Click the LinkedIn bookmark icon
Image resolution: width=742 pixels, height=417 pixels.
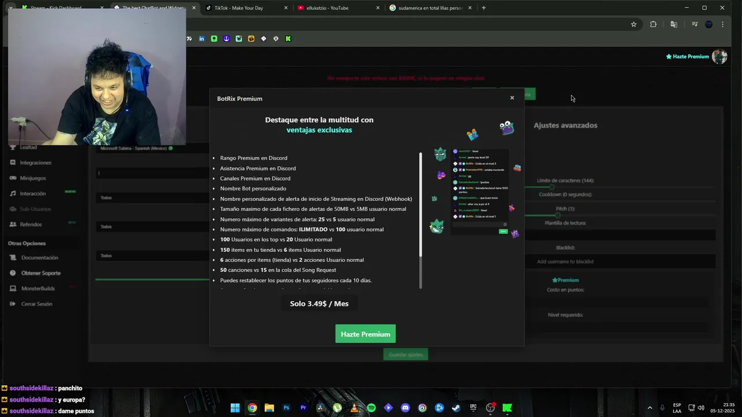click(202, 39)
